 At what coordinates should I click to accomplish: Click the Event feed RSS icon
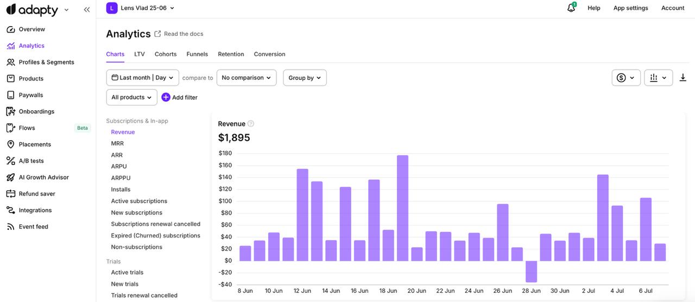coord(10,226)
